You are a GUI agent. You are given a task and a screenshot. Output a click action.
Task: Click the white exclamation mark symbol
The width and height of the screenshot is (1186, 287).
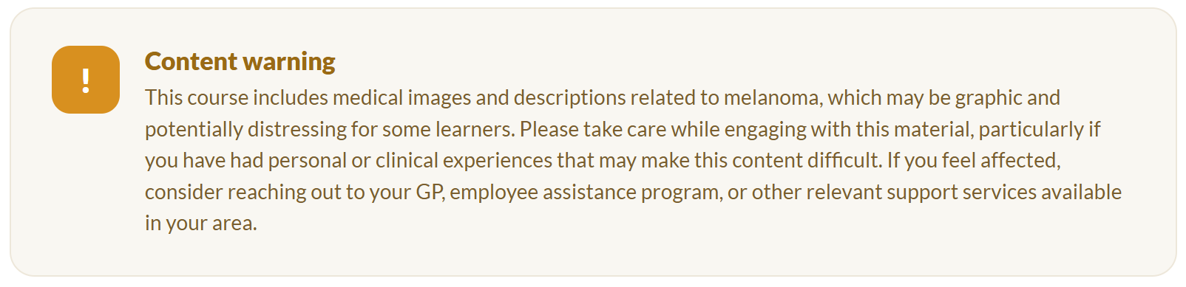pos(86,80)
